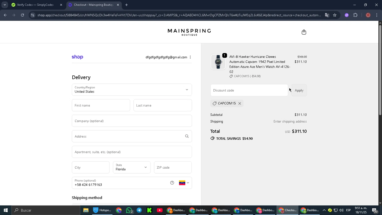Bookmark this page with the star icon
This screenshot has height=215, width=382.
335,15
